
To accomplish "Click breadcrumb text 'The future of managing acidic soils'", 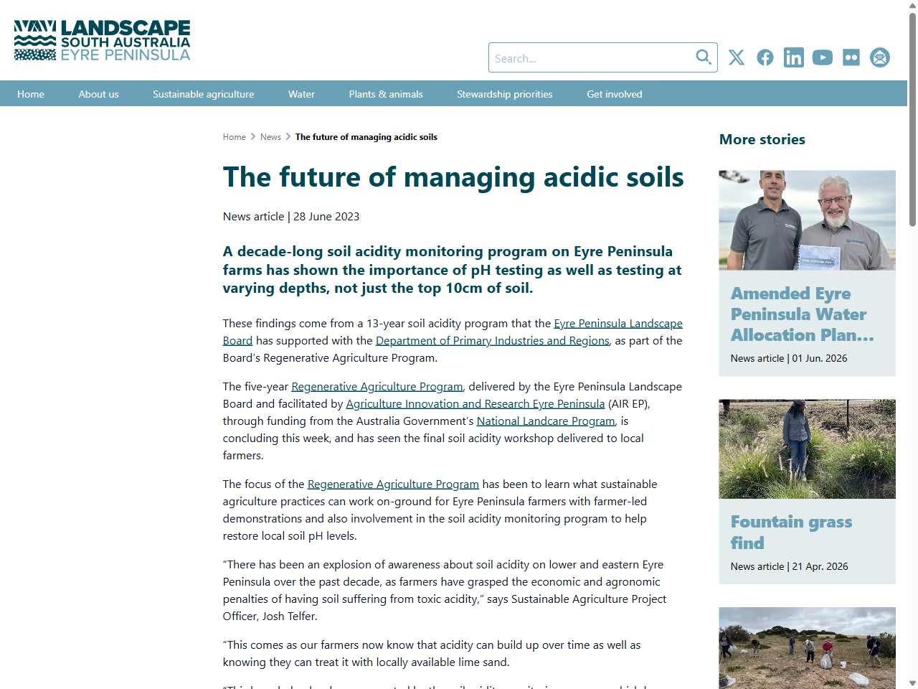I will [366, 137].
